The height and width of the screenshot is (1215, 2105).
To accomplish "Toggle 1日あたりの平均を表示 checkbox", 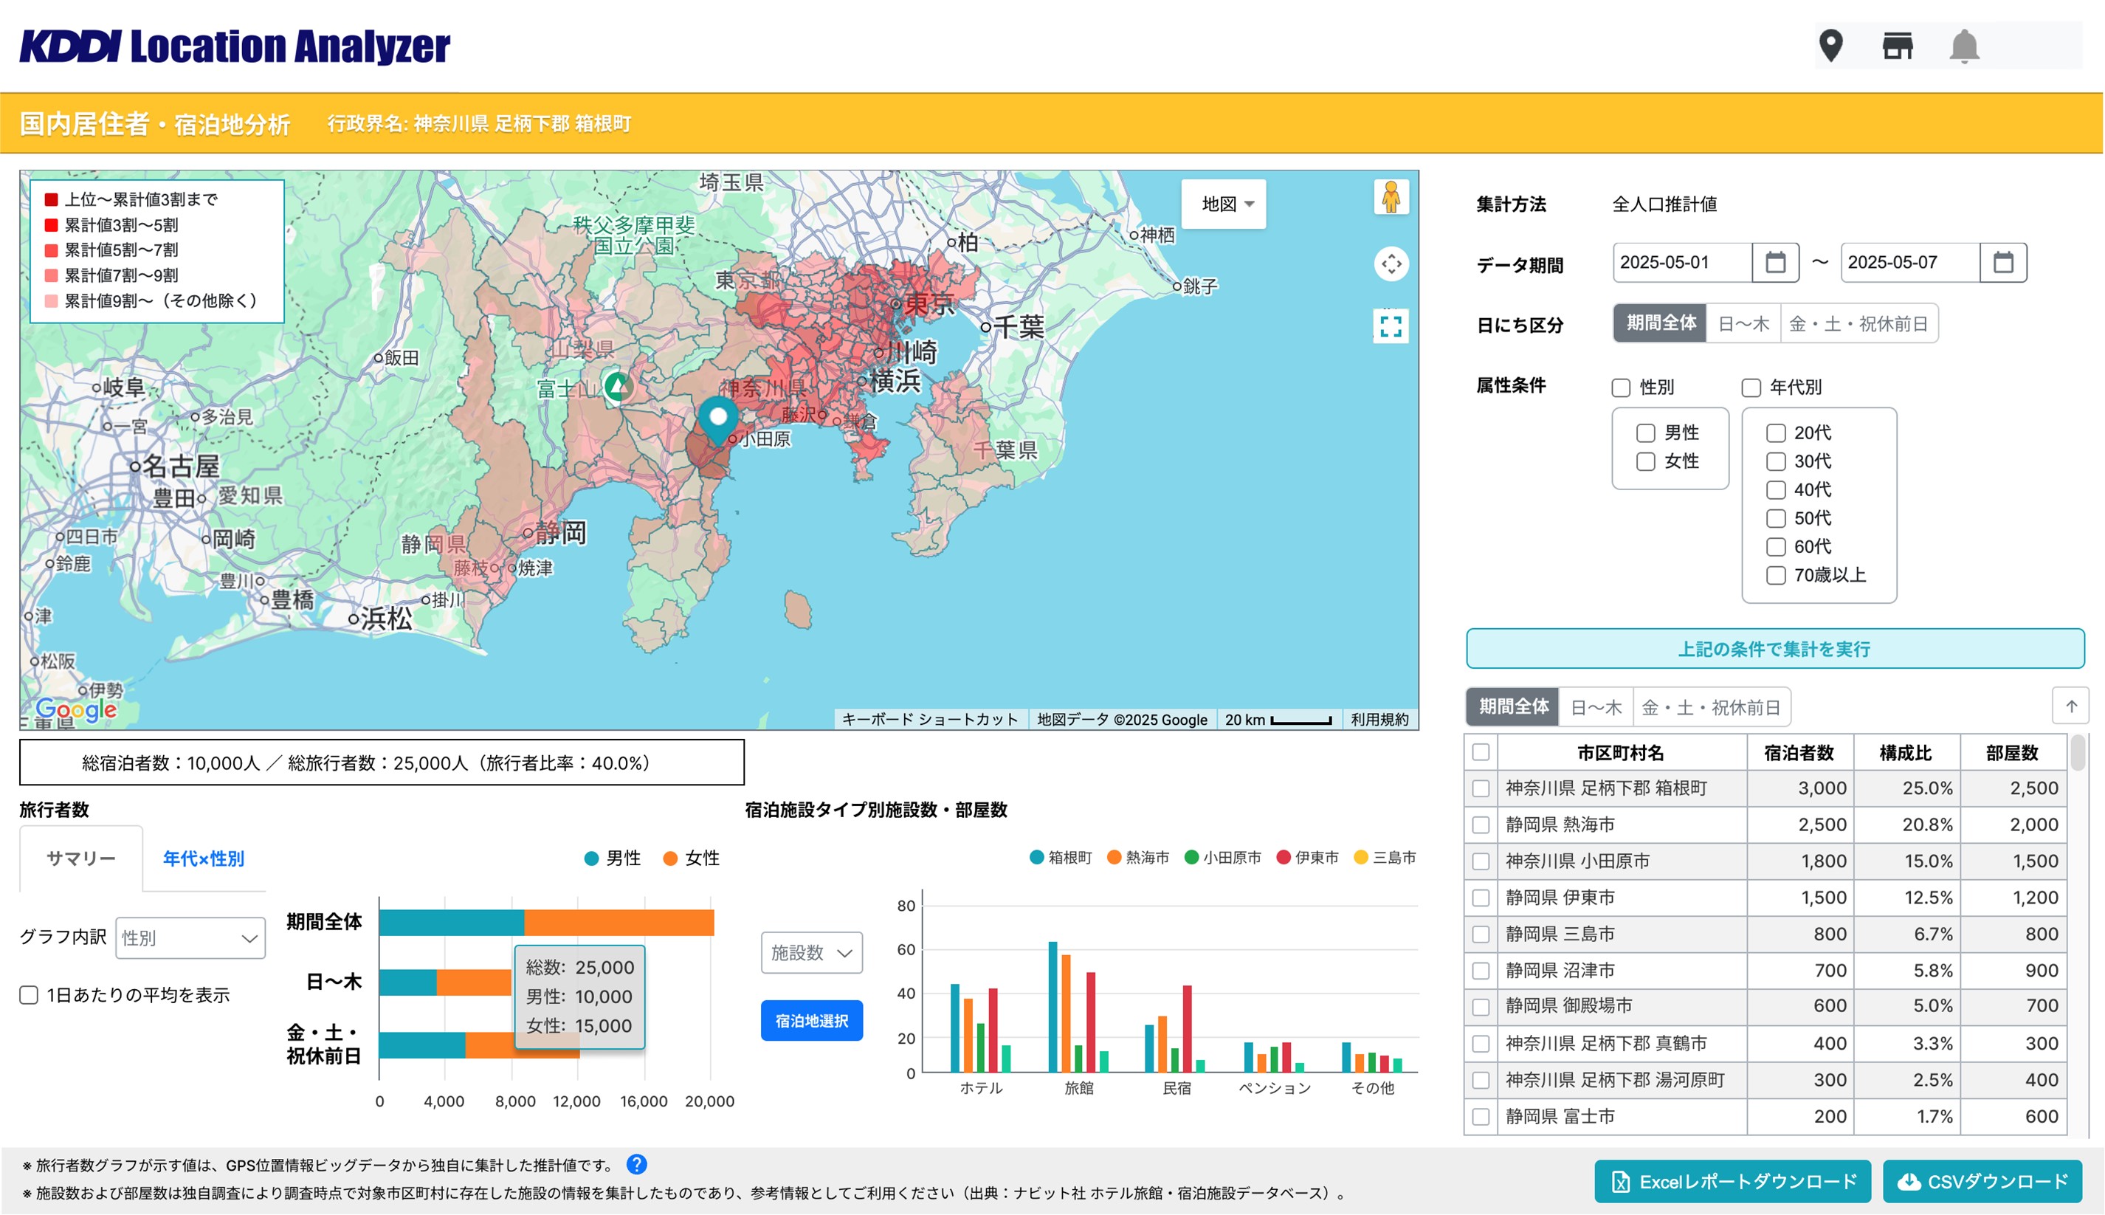I will point(30,995).
